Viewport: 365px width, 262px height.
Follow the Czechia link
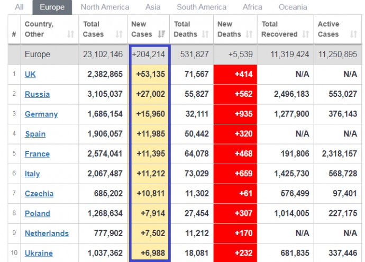39,194
